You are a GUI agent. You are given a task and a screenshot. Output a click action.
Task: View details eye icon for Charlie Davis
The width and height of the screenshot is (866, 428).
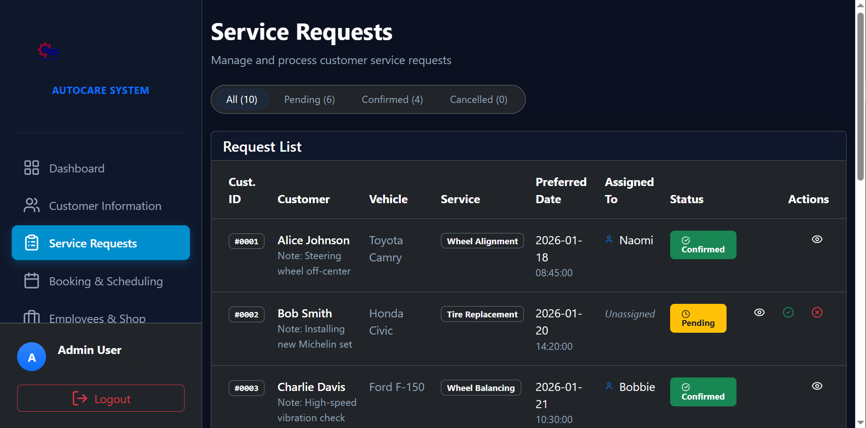coord(817,386)
